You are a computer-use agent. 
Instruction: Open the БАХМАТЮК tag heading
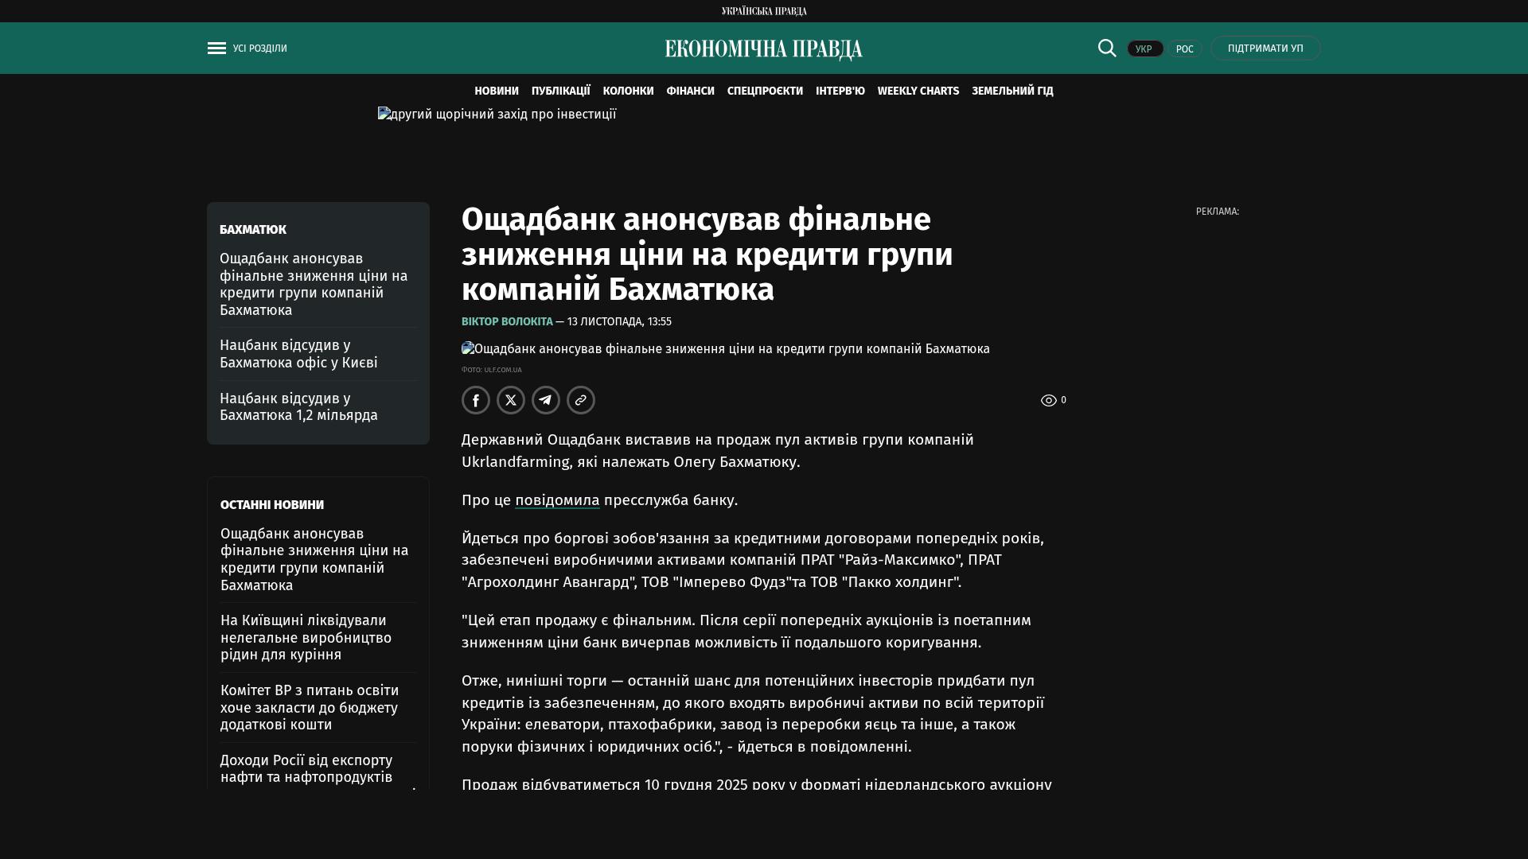252,229
